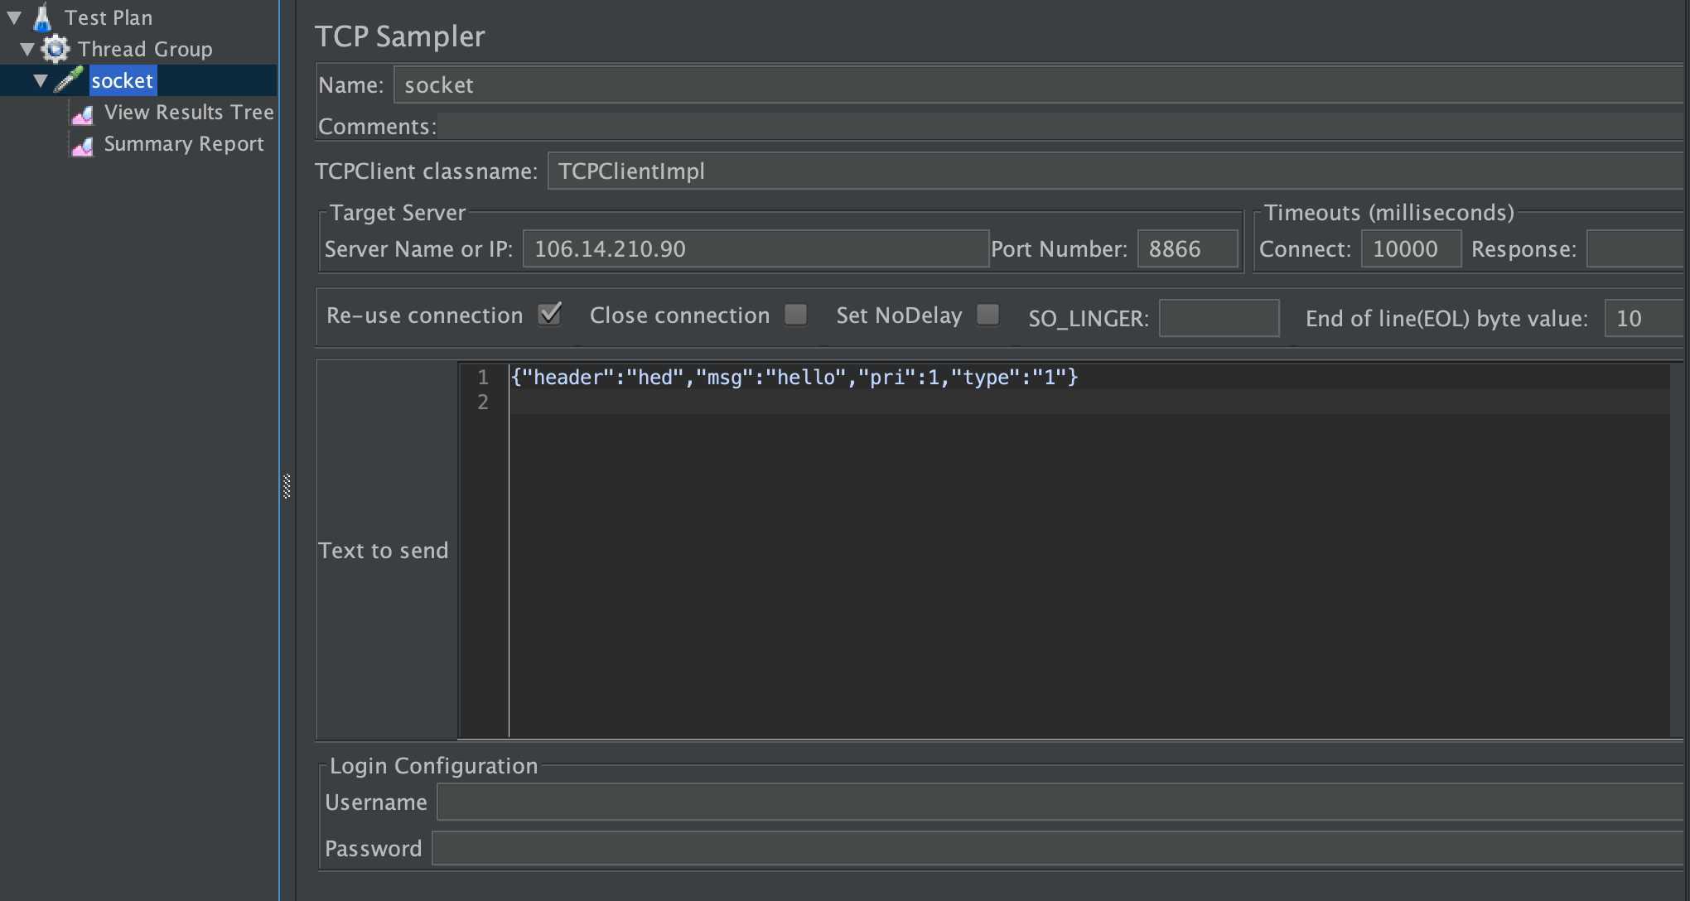Click the Server Name or IP field
The image size is (1690, 901).
pyautogui.click(x=756, y=248)
